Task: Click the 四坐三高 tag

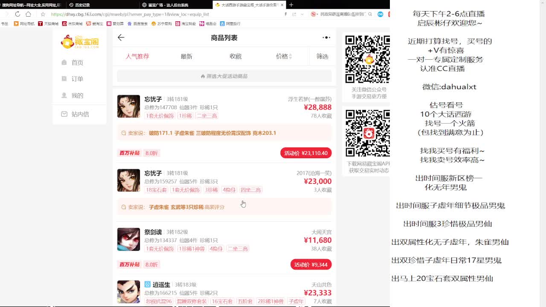Action: (250, 190)
